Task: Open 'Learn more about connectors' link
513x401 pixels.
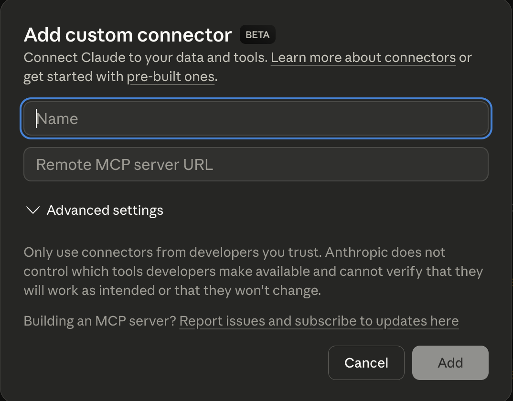Action: click(363, 58)
